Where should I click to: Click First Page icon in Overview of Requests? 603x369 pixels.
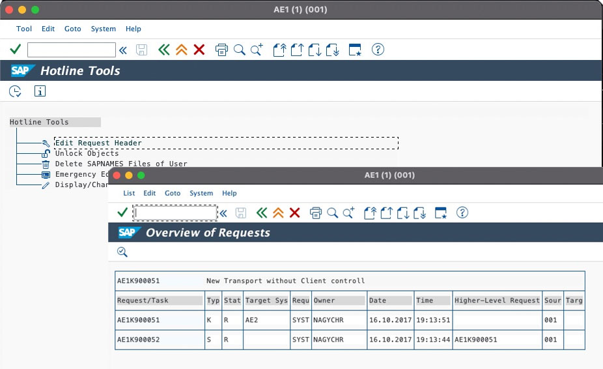click(x=370, y=213)
